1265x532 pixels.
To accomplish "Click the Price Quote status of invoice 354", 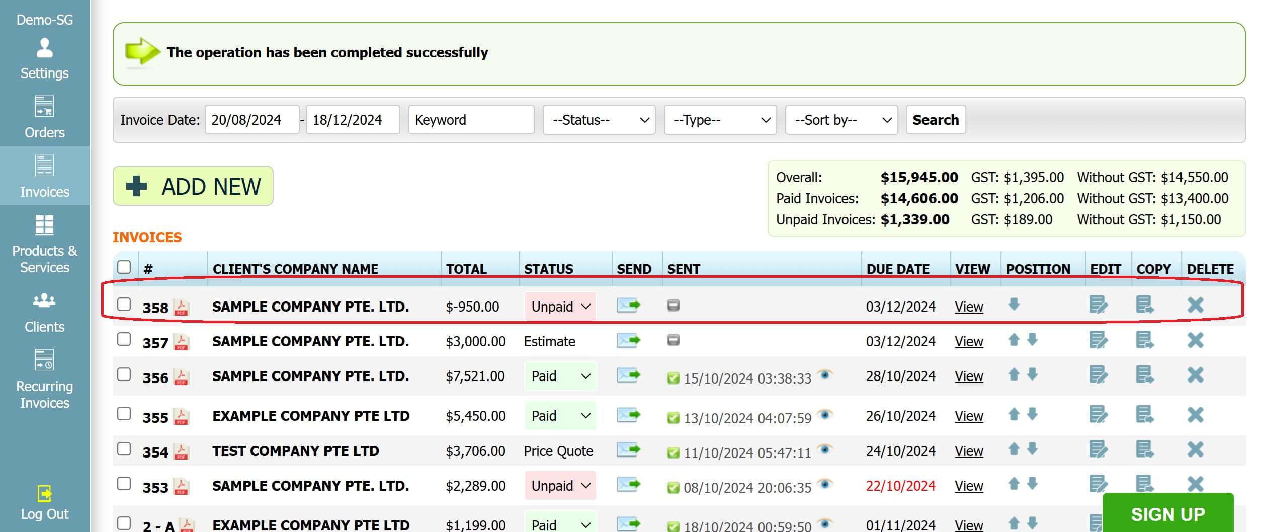I will [558, 451].
